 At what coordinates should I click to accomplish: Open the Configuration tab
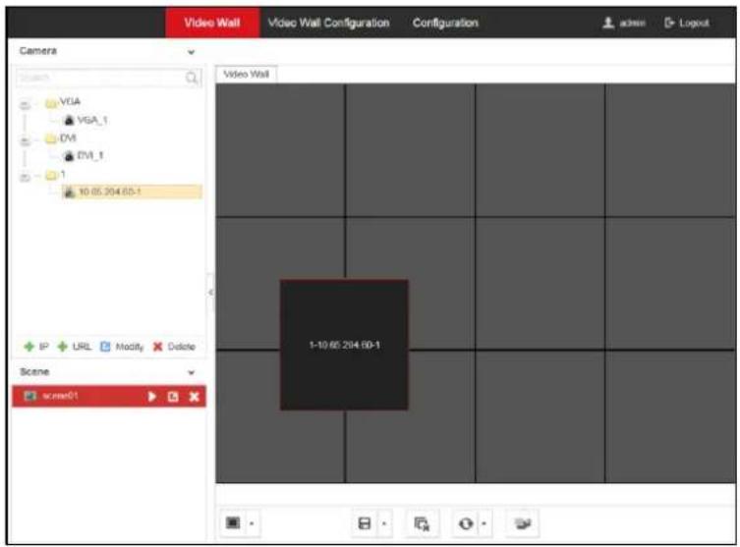[x=445, y=23]
